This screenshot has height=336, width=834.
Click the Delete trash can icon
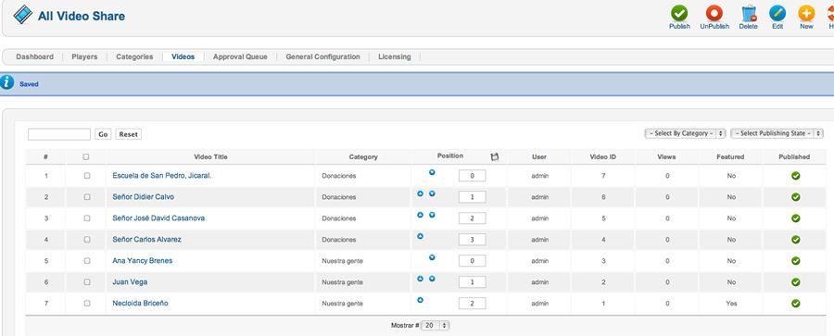[x=749, y=13]
